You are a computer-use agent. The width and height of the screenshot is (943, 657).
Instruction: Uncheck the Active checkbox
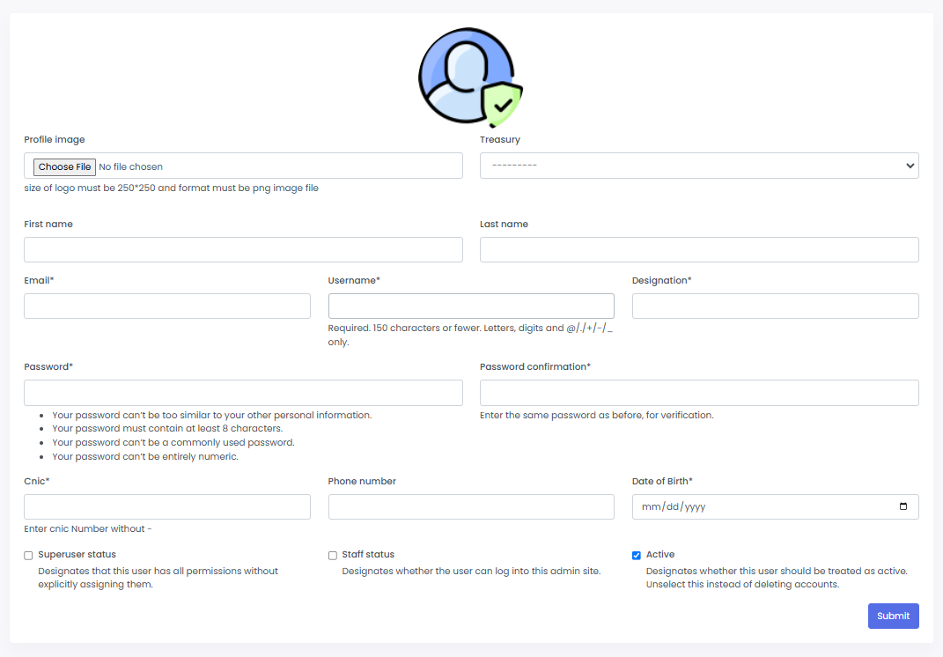(637, 556)
